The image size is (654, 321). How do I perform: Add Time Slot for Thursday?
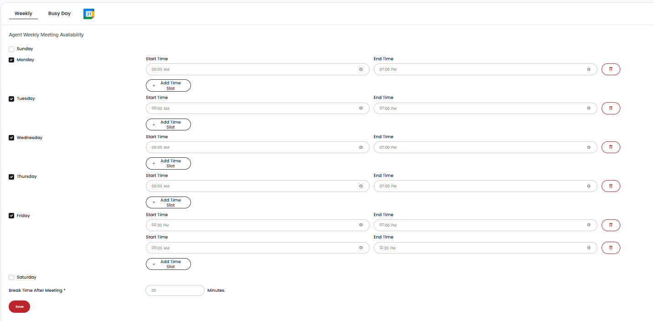click(x=168, y=202)
